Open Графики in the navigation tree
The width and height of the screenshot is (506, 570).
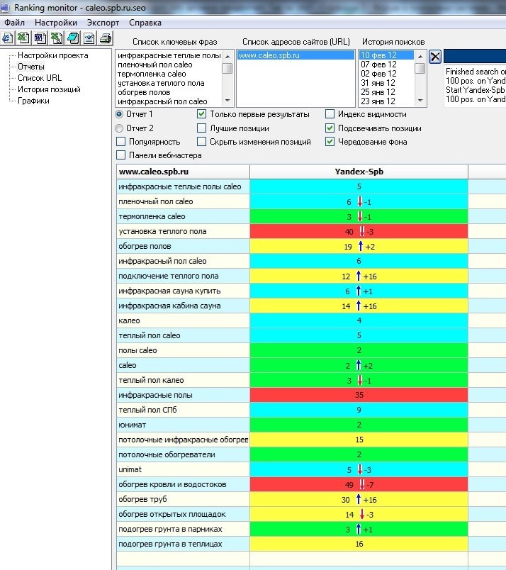(33, 101)
